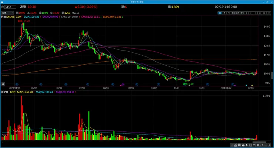Open the 日線 period dropdown
The height and width of the screenshot is (148, 274).
pyautogui.click(x=7, y=13)
